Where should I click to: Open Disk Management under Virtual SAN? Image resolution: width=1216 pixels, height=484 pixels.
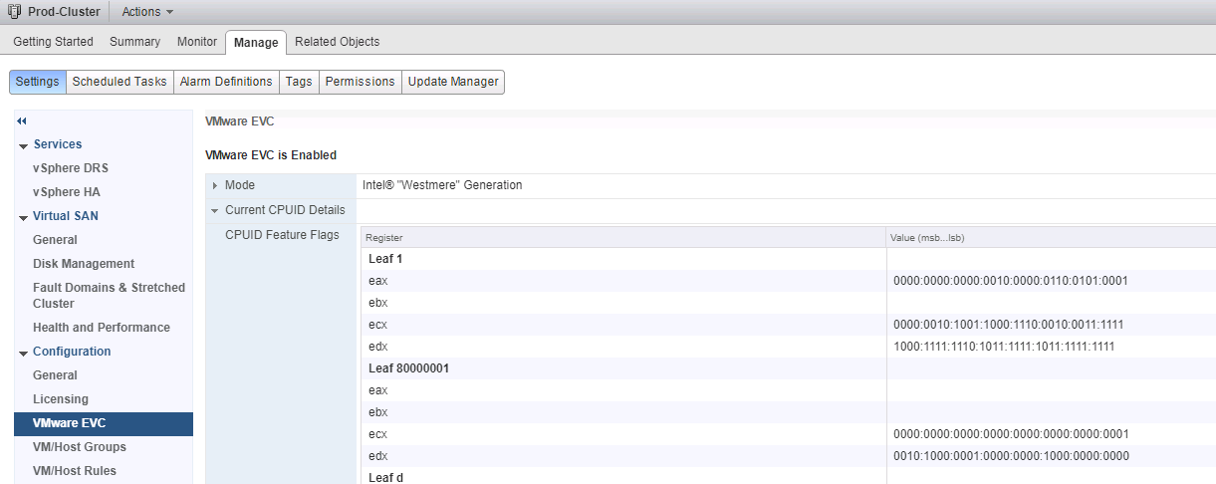coord(83,264)
